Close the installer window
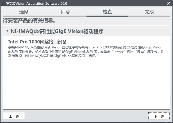The width and height of the screenshot is (173, 123). [x=169, y=3]
